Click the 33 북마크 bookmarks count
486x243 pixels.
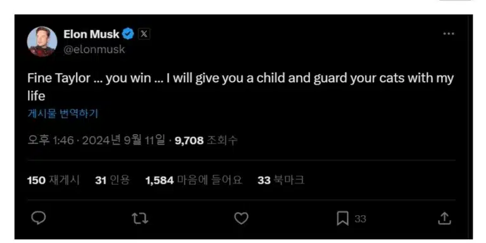pos(281,180)
